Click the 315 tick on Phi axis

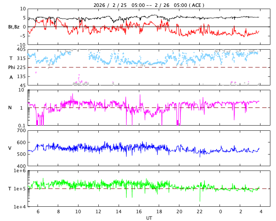click(x=21, y=58)
